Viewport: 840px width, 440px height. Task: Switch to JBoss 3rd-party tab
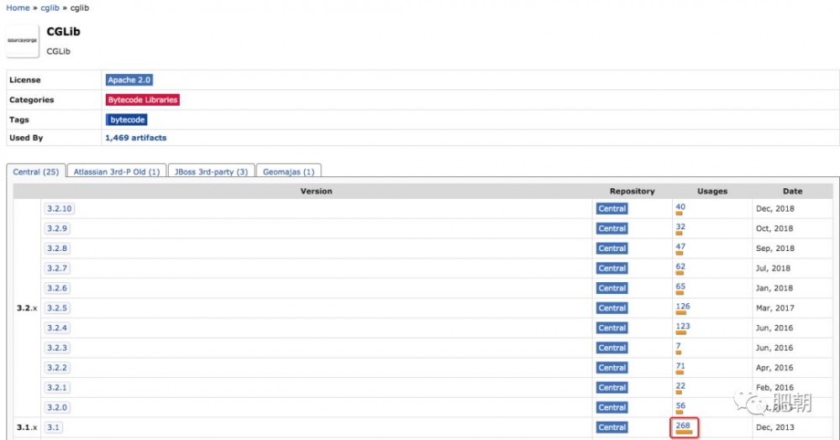210,172
